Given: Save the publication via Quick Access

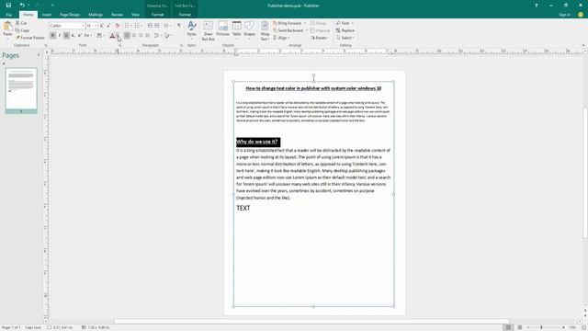Looking at the screenshot, I should pyautogui.click(x=8, y=6).
